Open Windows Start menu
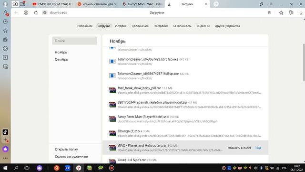This screenshot has height=172, width=305. (x=5, y=168)
